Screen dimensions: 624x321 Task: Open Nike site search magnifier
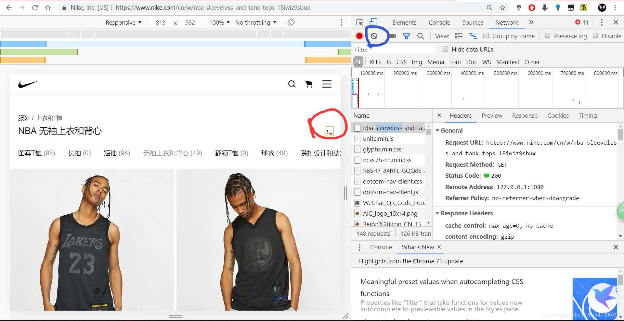pos(292,84)
